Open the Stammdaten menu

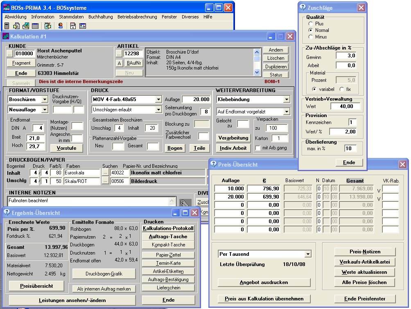click(x=71, y=17)
